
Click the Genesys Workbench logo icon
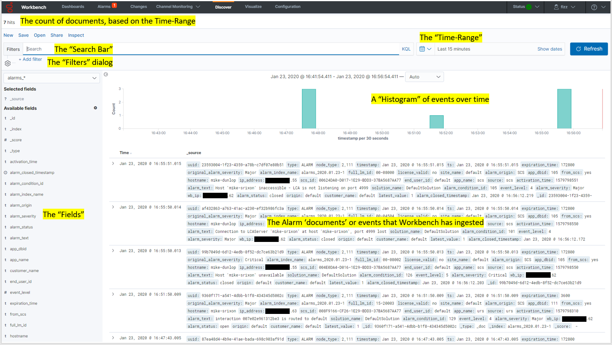[x=9, y=7]
